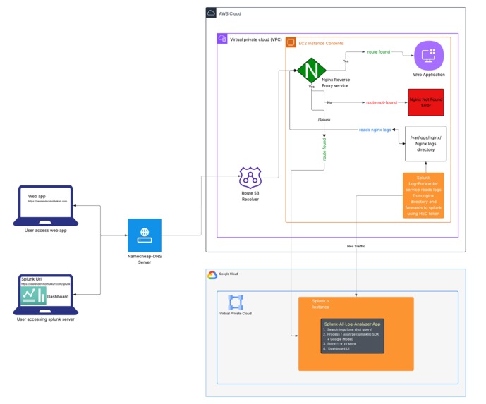Click the blue 'reads nginx logs' label

[x=375, y=130]
